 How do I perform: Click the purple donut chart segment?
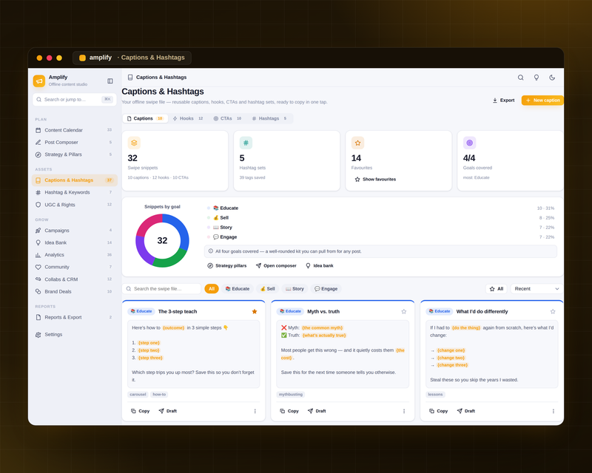click(142, 251)
